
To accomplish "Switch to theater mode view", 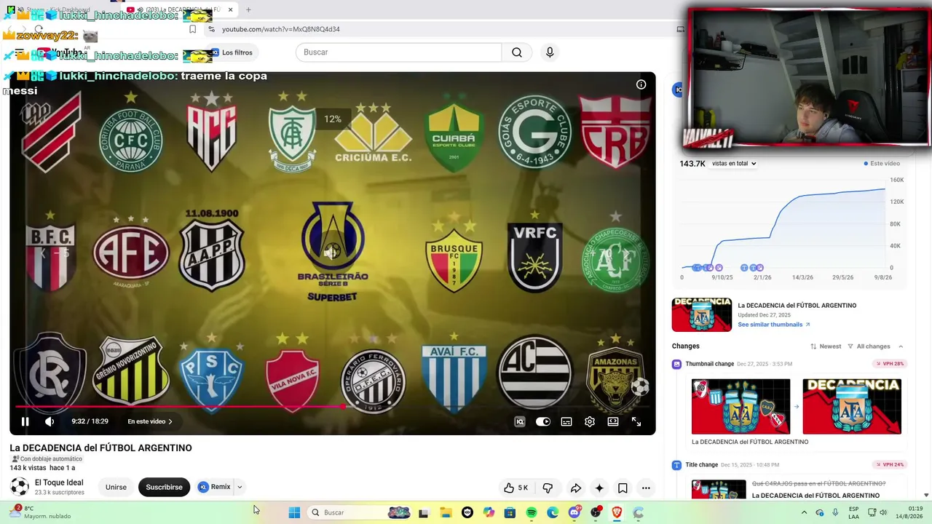I will pos(613,421).
